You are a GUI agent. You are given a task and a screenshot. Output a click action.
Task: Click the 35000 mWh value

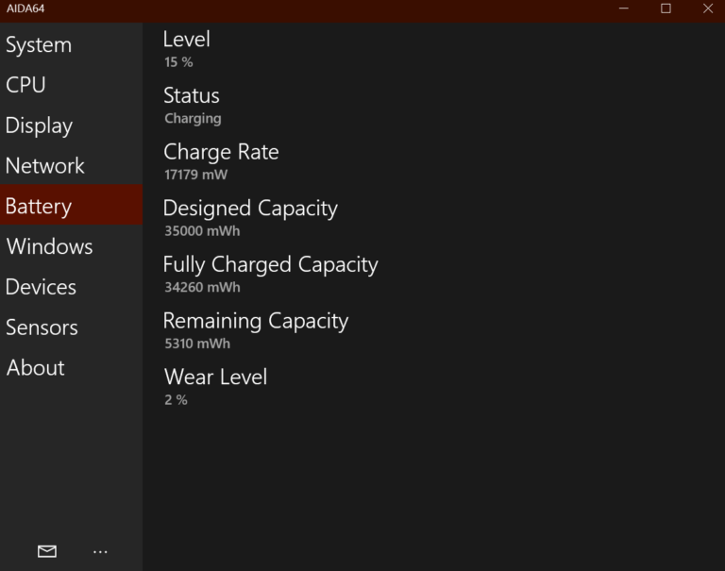(x=202, y=231)
